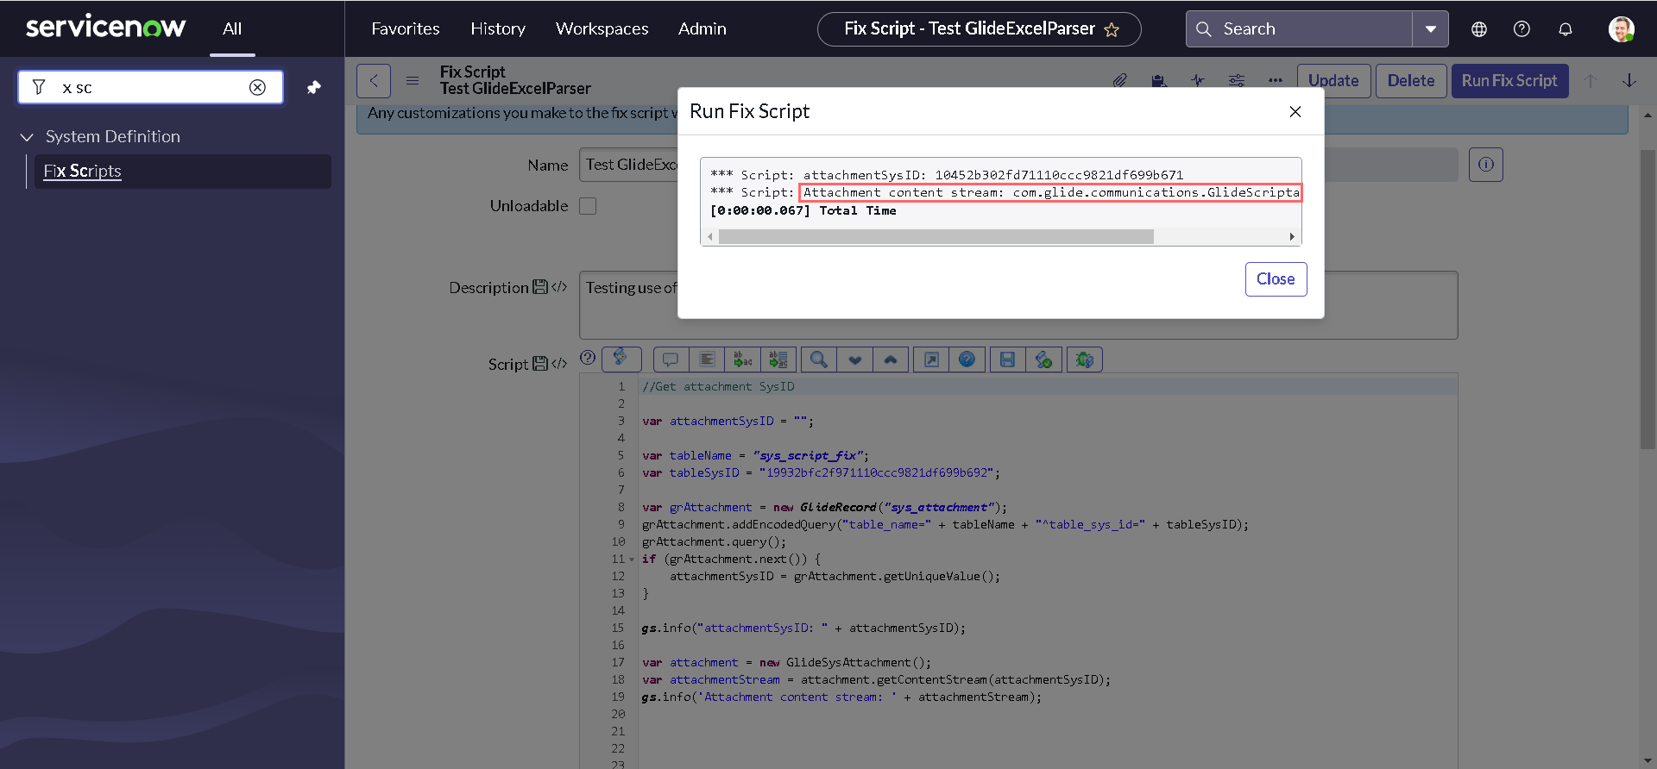Click the Delete button
Image resolution: width=1657 pixels, height=769 pixels.
point(1411,81)
